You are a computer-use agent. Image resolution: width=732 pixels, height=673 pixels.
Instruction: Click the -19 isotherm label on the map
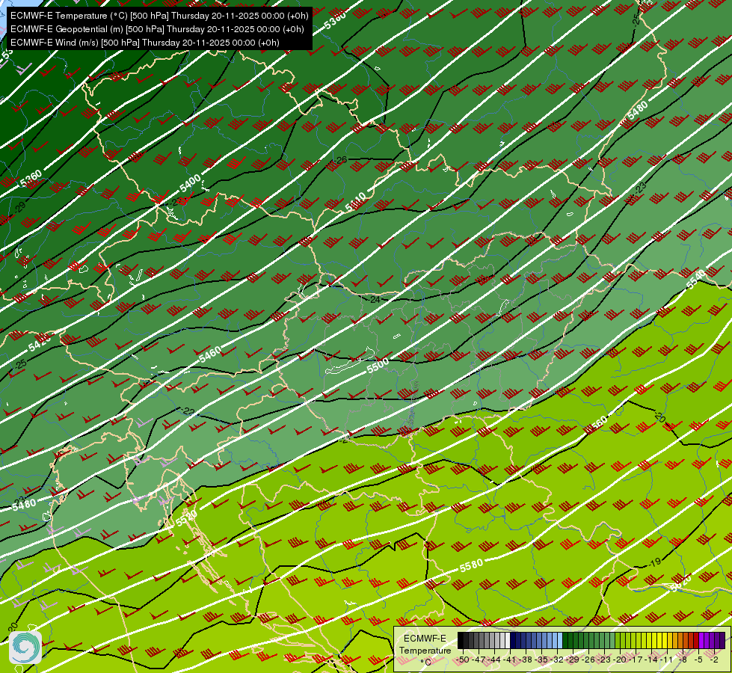click(655, 562)
